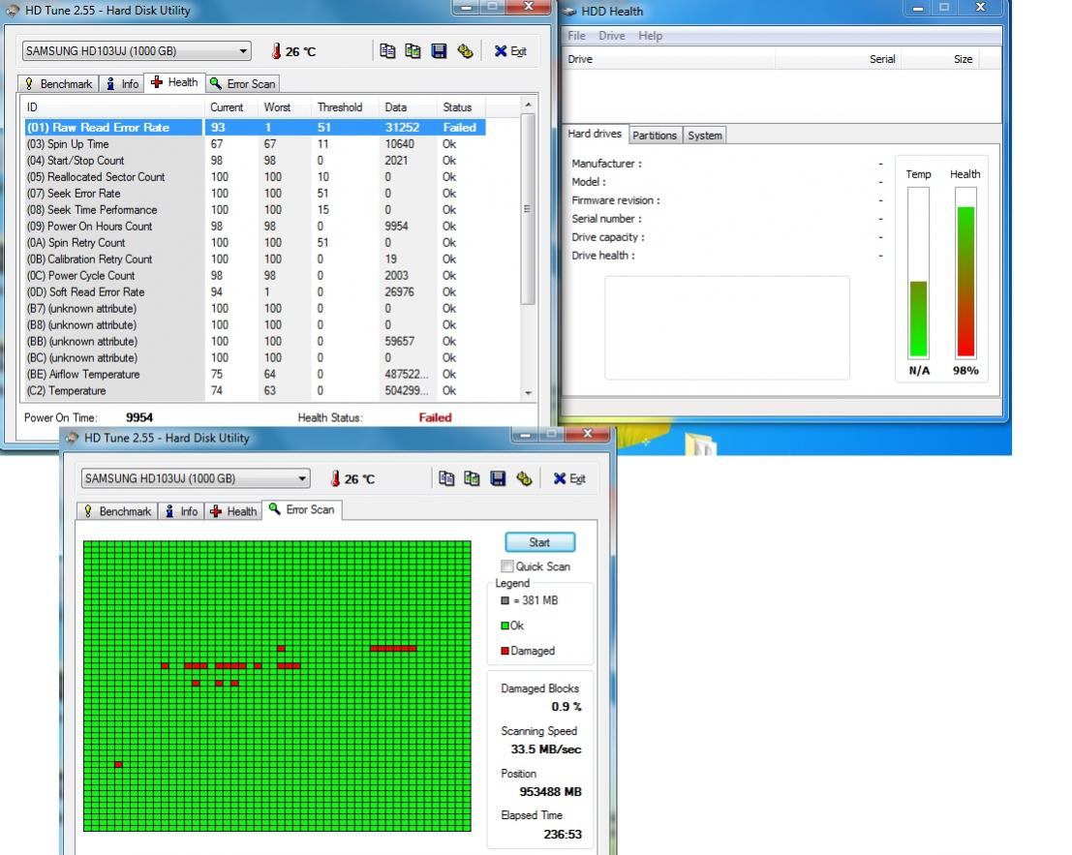Open options icon in top HD Tune toolbar
This screenshot has height=855, width=1072.
point(465,51)
